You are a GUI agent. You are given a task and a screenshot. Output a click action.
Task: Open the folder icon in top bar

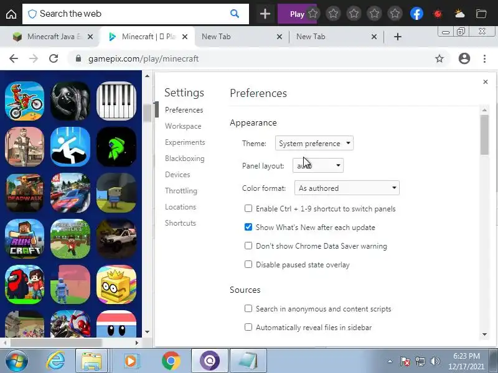(481, 14)
